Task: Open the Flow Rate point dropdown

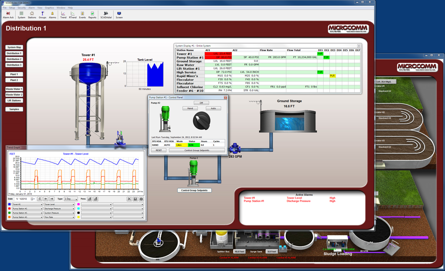Action: click(59, 217)
